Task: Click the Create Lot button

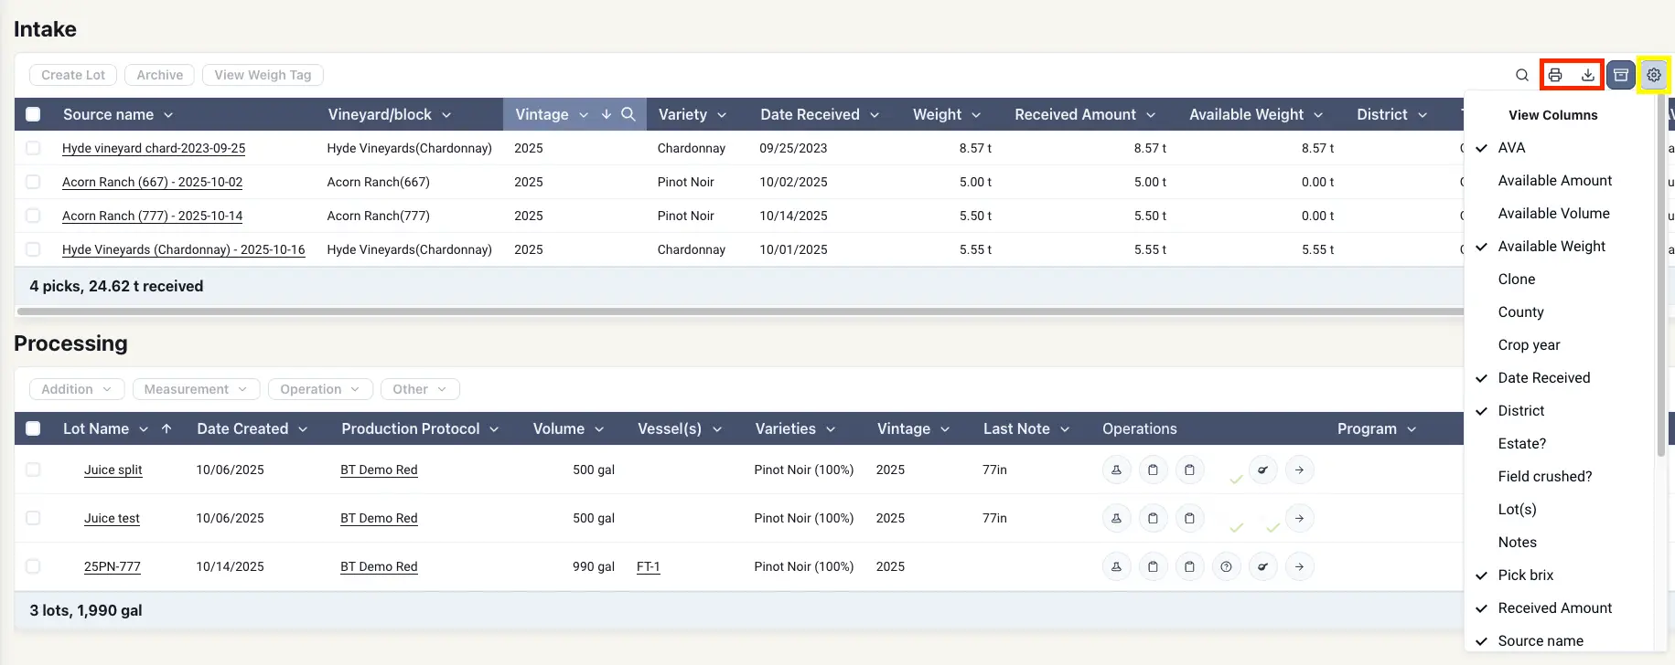Action: [73, 75]
